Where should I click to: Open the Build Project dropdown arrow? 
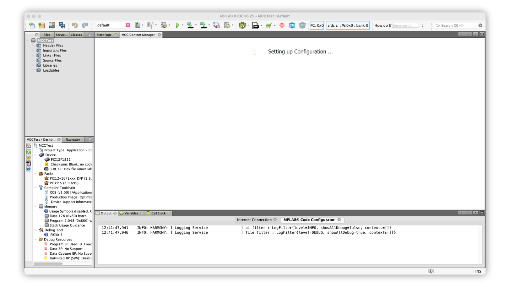pos(156,25)
